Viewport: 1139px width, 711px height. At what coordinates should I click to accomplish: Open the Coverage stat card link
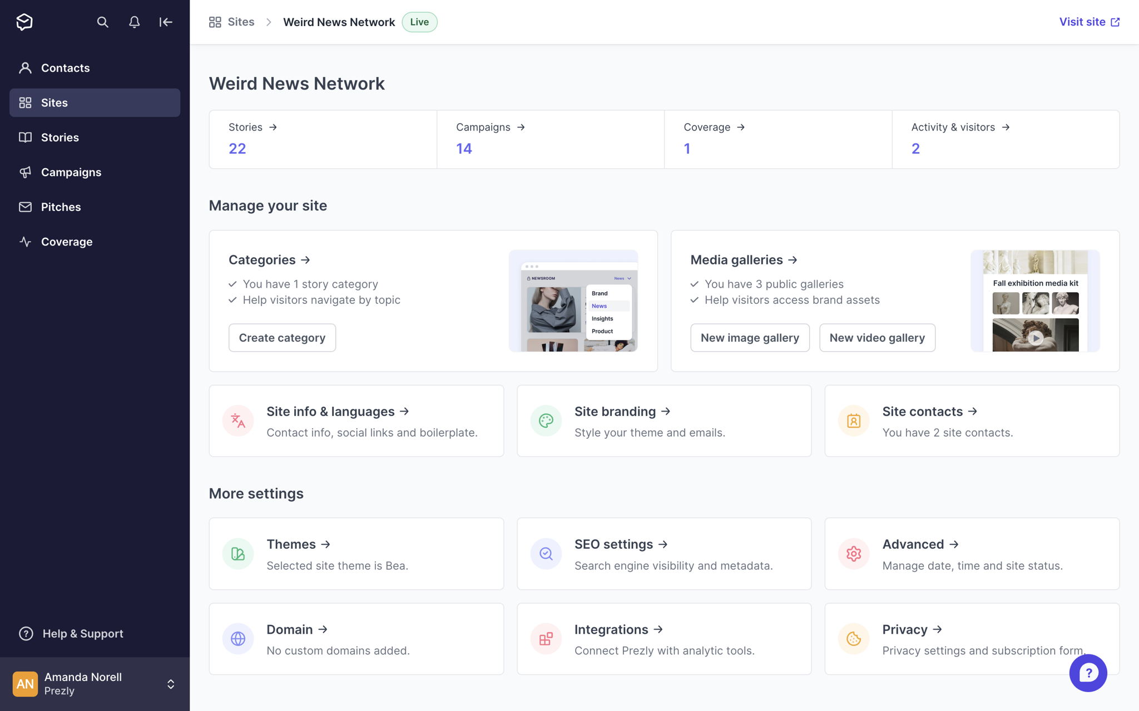[x=778, y=139]
